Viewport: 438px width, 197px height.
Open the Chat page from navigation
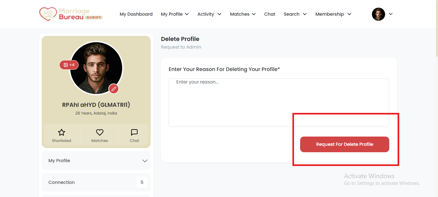270,14
